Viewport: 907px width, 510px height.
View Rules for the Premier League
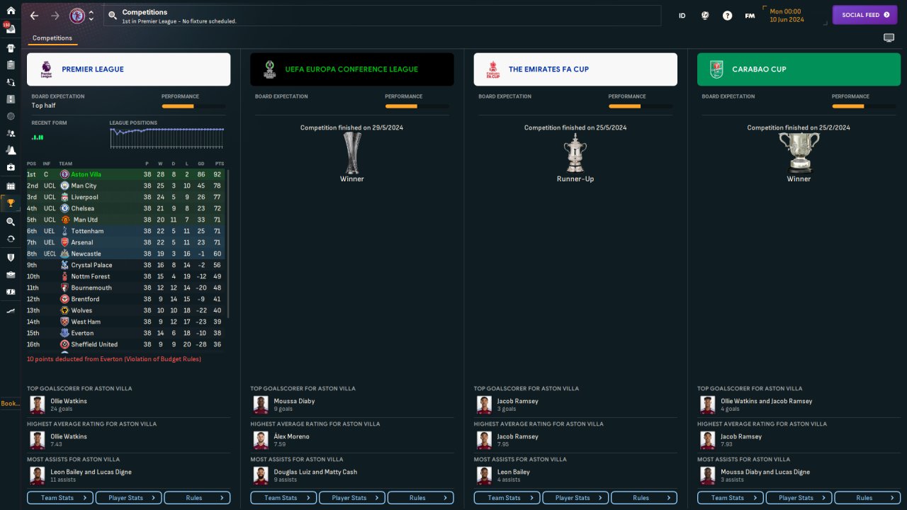coord(197,498)
